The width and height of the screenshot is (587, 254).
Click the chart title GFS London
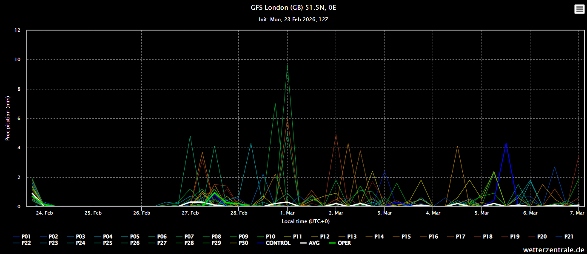(293, 8)
